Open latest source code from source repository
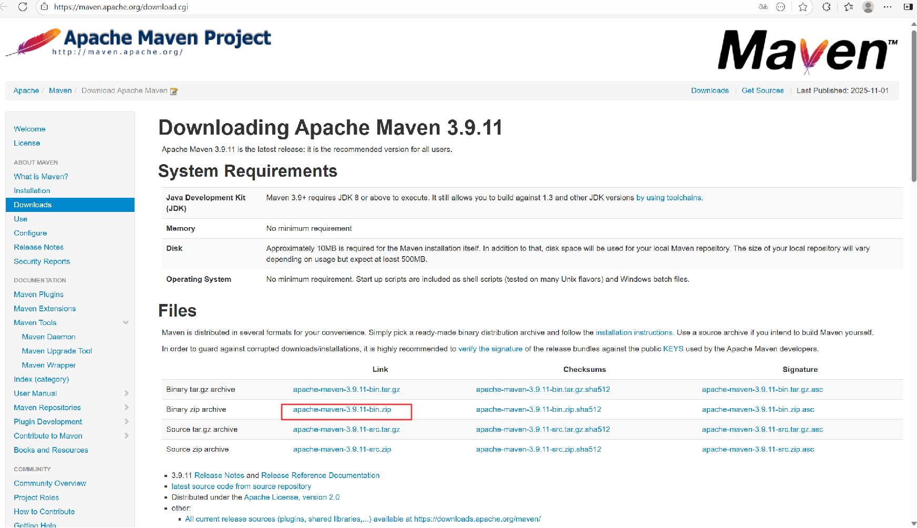Screen dimensions: 917x528 (241, 486)
